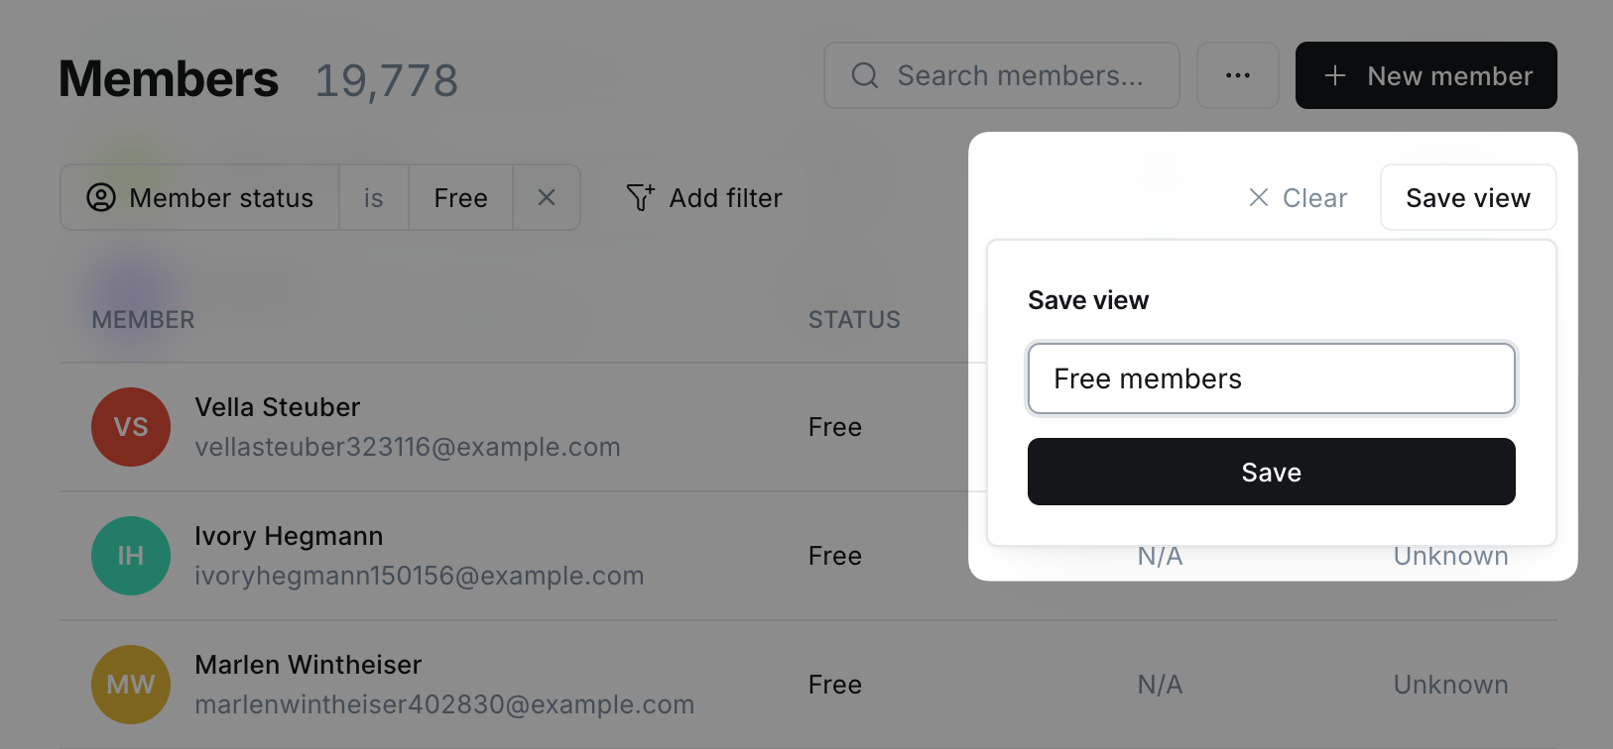Open the 'Free' filter value dropdown
The image size is (1613, 749).
pos(461,197)
